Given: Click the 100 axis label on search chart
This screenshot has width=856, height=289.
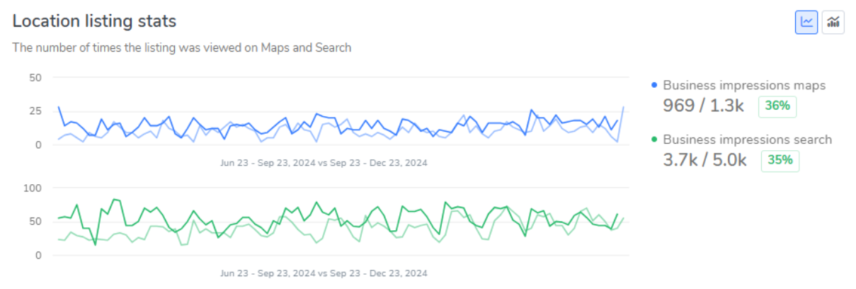Looking at the screenshot, I should pyautogui.click(x=33, y=188).
